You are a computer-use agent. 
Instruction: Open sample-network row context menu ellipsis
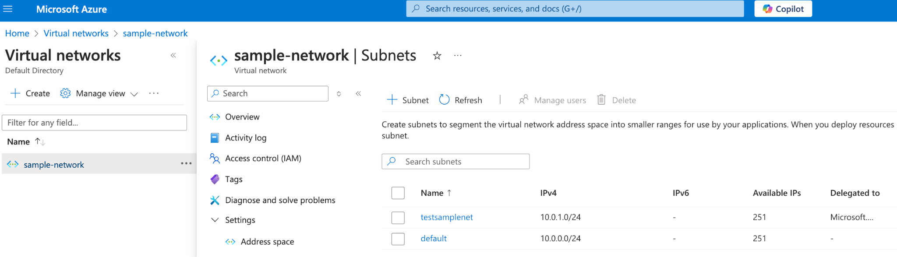coord(186,163)
